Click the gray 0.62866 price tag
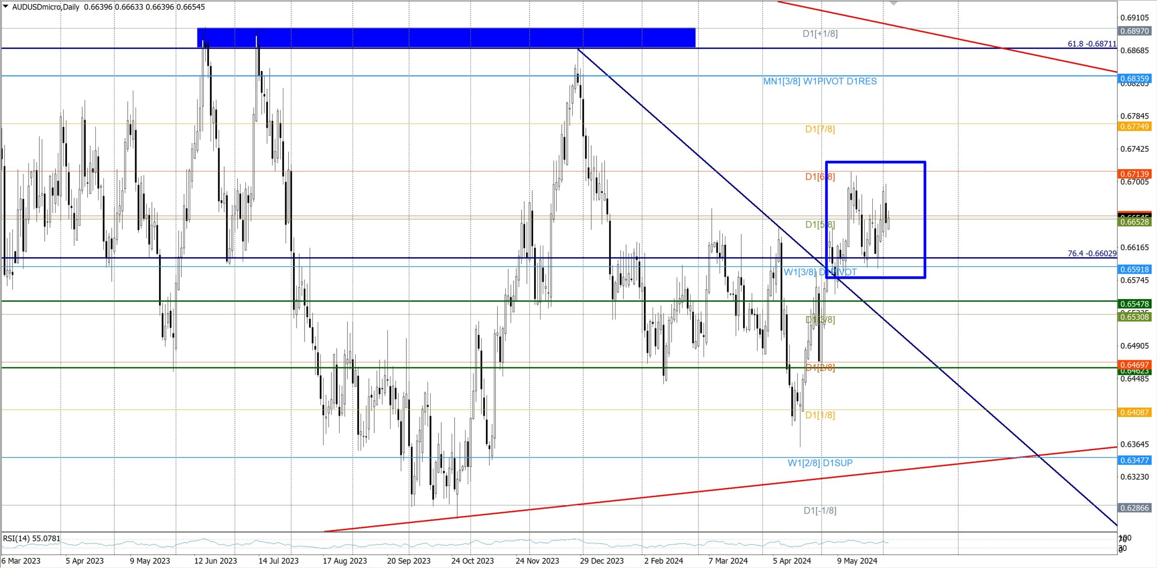This screenshot has width=1157, height=568. point(1134,508)
